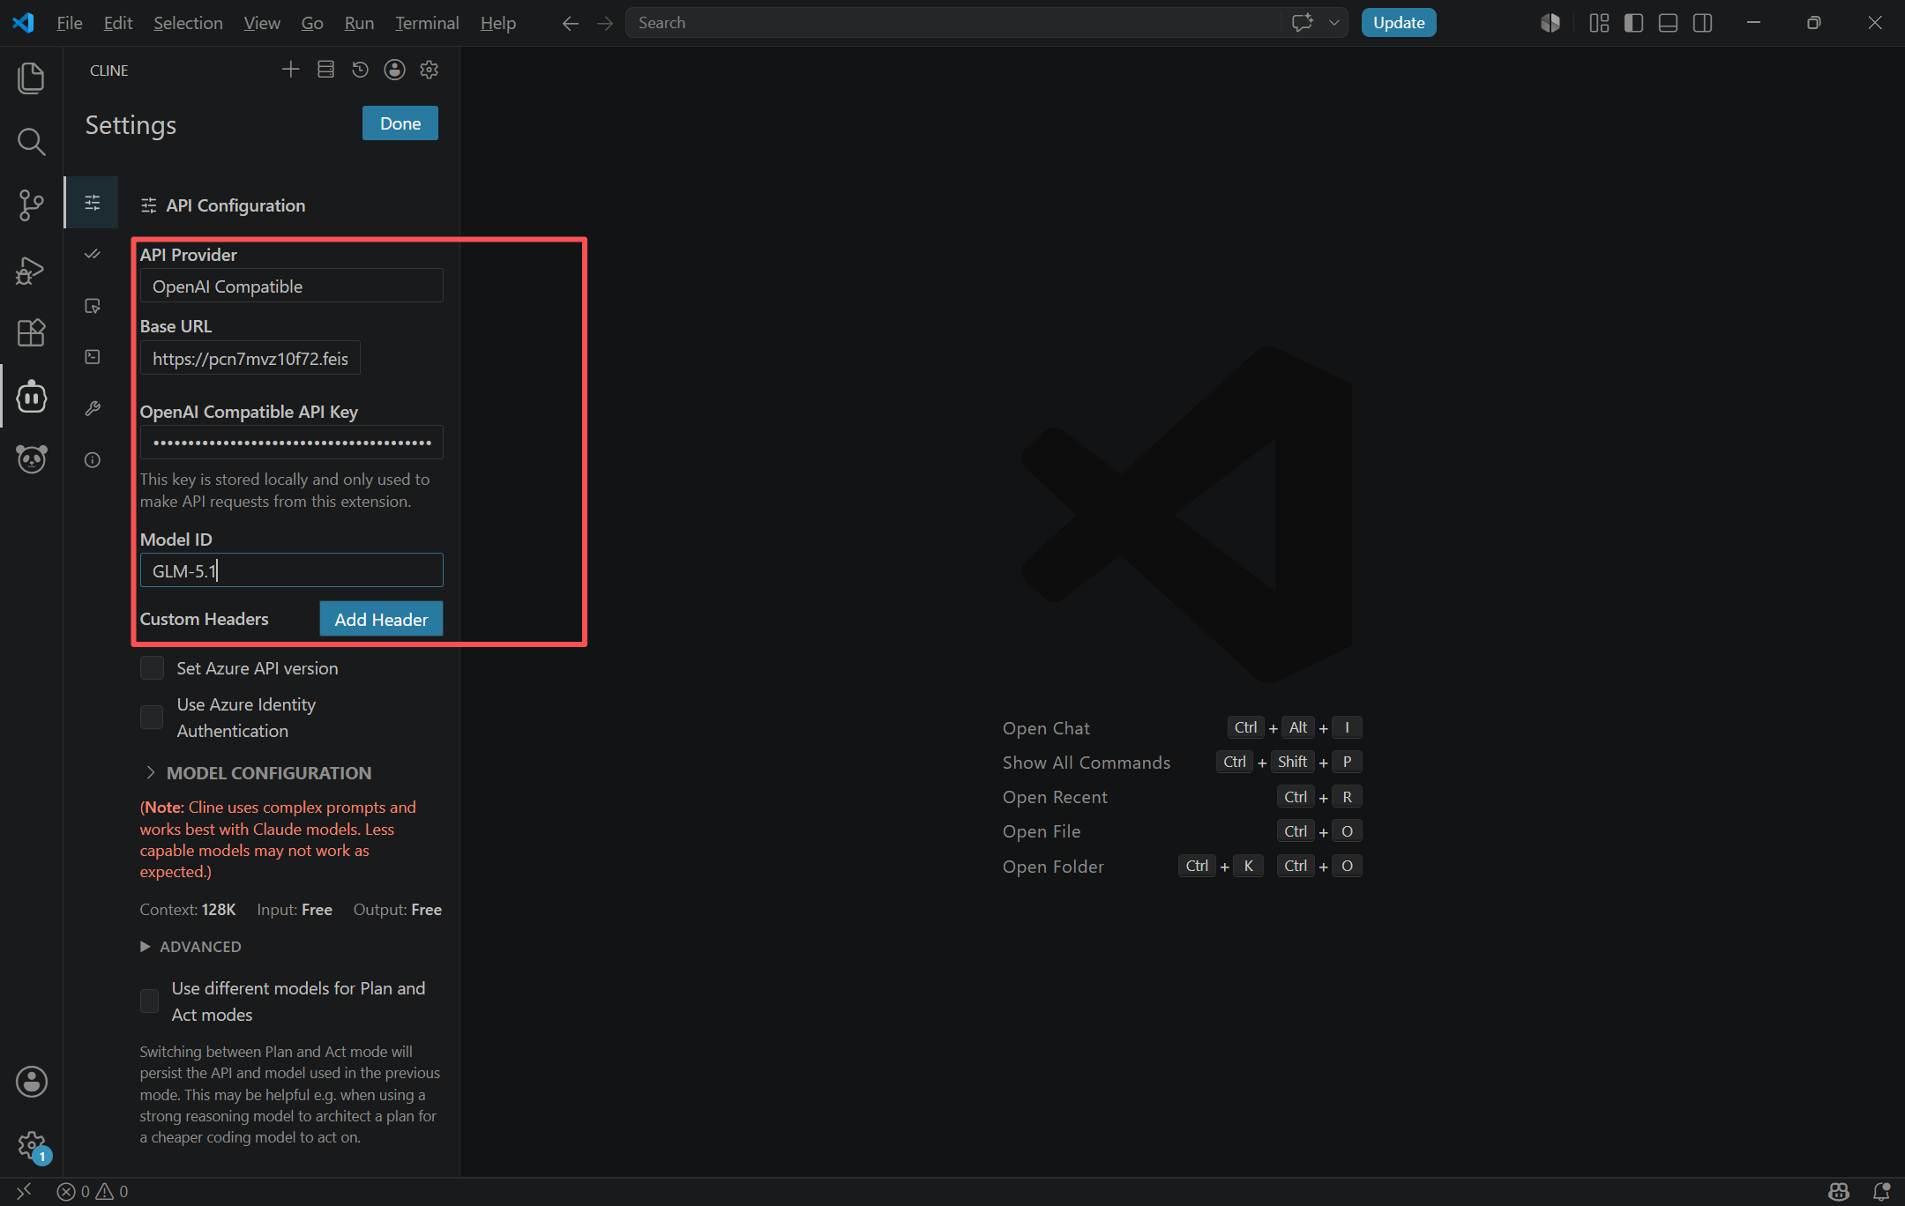Open Cline account icon in panel header
The image size is (1905, 1206).
(x=394, y=70)
